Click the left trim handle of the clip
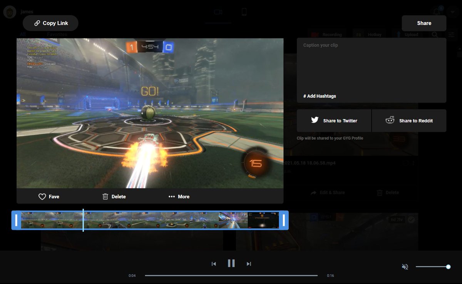This screenshot has height=284, width=462. click(16, 220)
